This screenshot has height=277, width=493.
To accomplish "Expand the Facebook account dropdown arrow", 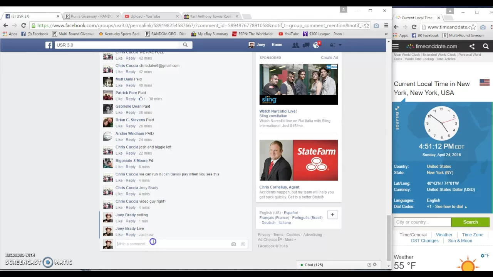I will [x=340, y=45].
